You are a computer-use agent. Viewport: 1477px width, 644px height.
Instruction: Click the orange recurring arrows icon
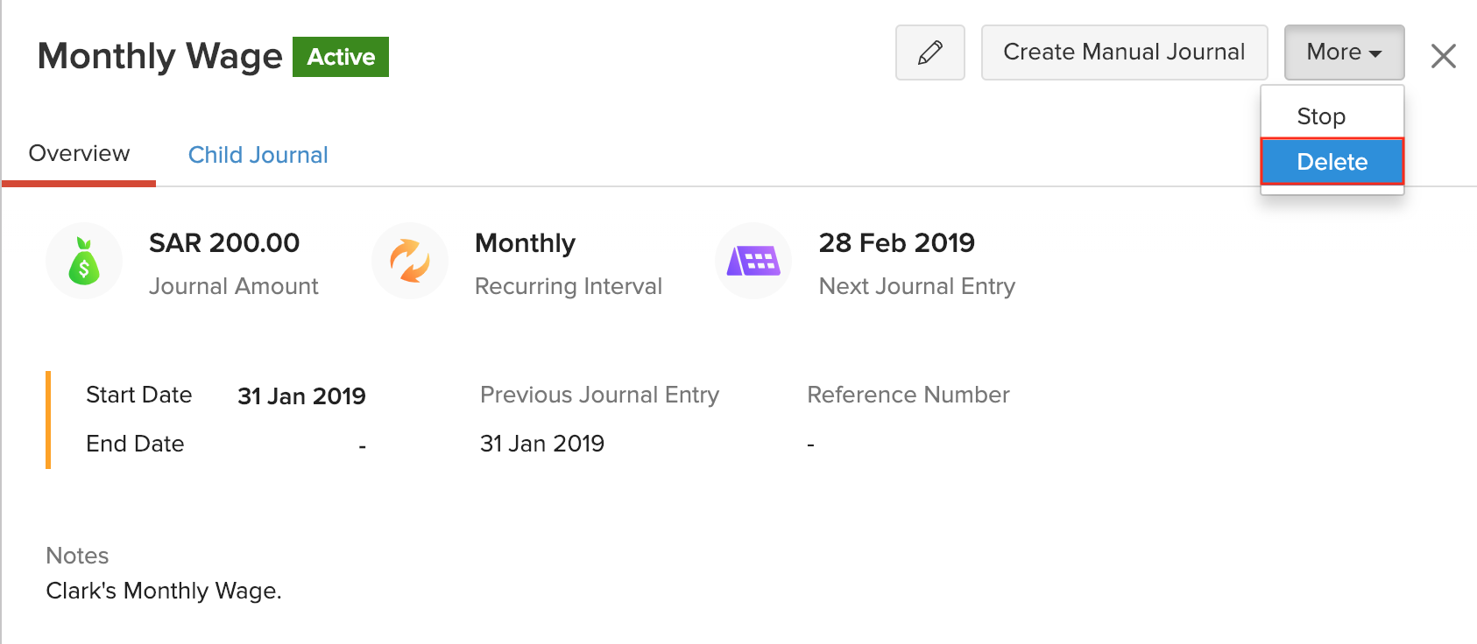point(410,261)
